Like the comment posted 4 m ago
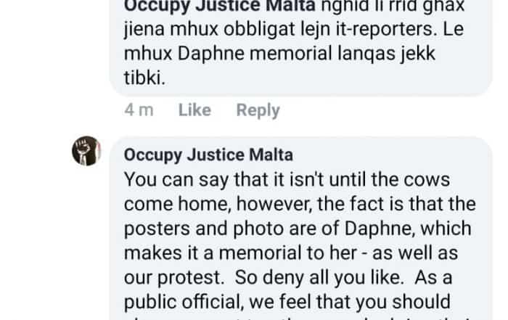The width and height of the screenshot is (508, 320). tap(194, 110)
